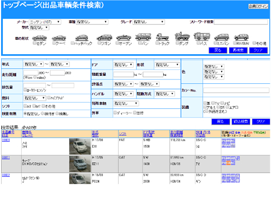This screenshot has width=271, height=198.
Task: Pick the open-top convertible car icon
Action: coord(124,37)
